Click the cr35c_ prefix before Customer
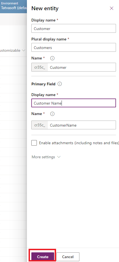The image size is (119, 262). click(40, 67)
